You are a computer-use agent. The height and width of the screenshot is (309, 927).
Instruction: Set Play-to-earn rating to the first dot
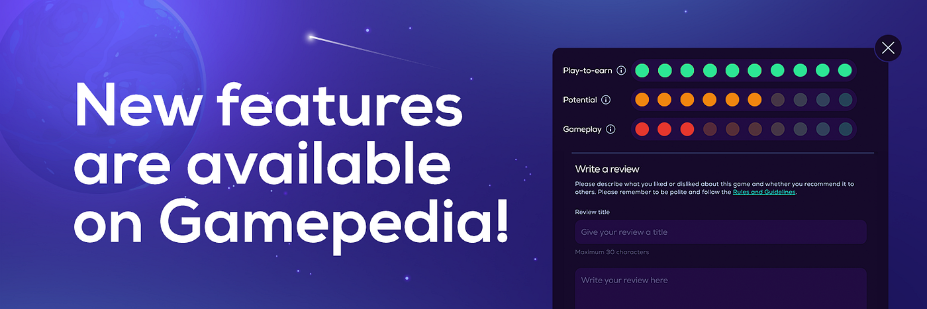pyautogui.click(x=642, y=70)
